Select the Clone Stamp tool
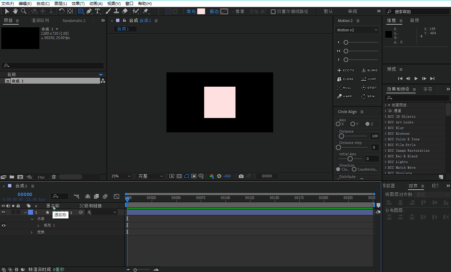 (x=116, y=11)
